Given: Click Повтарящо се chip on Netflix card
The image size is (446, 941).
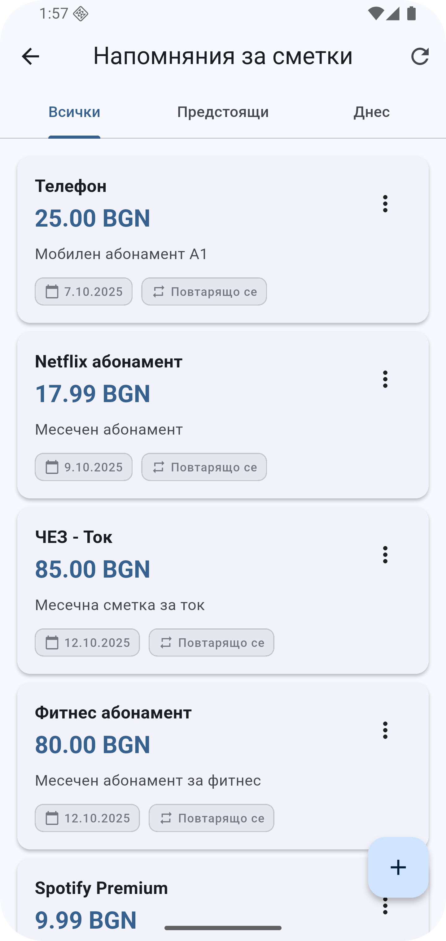Looking at the screenshot, I should click(204, 467).
